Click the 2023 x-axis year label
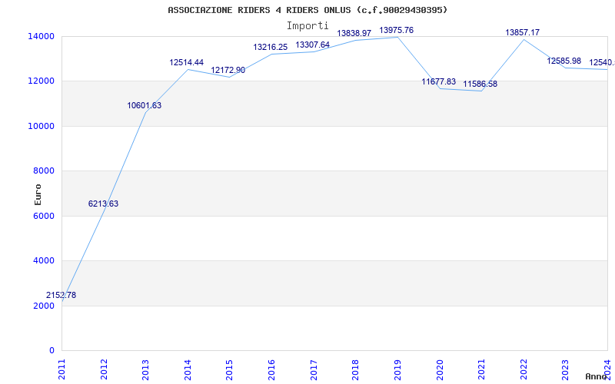This screenshot has width=615, height=384. point(565,369)
